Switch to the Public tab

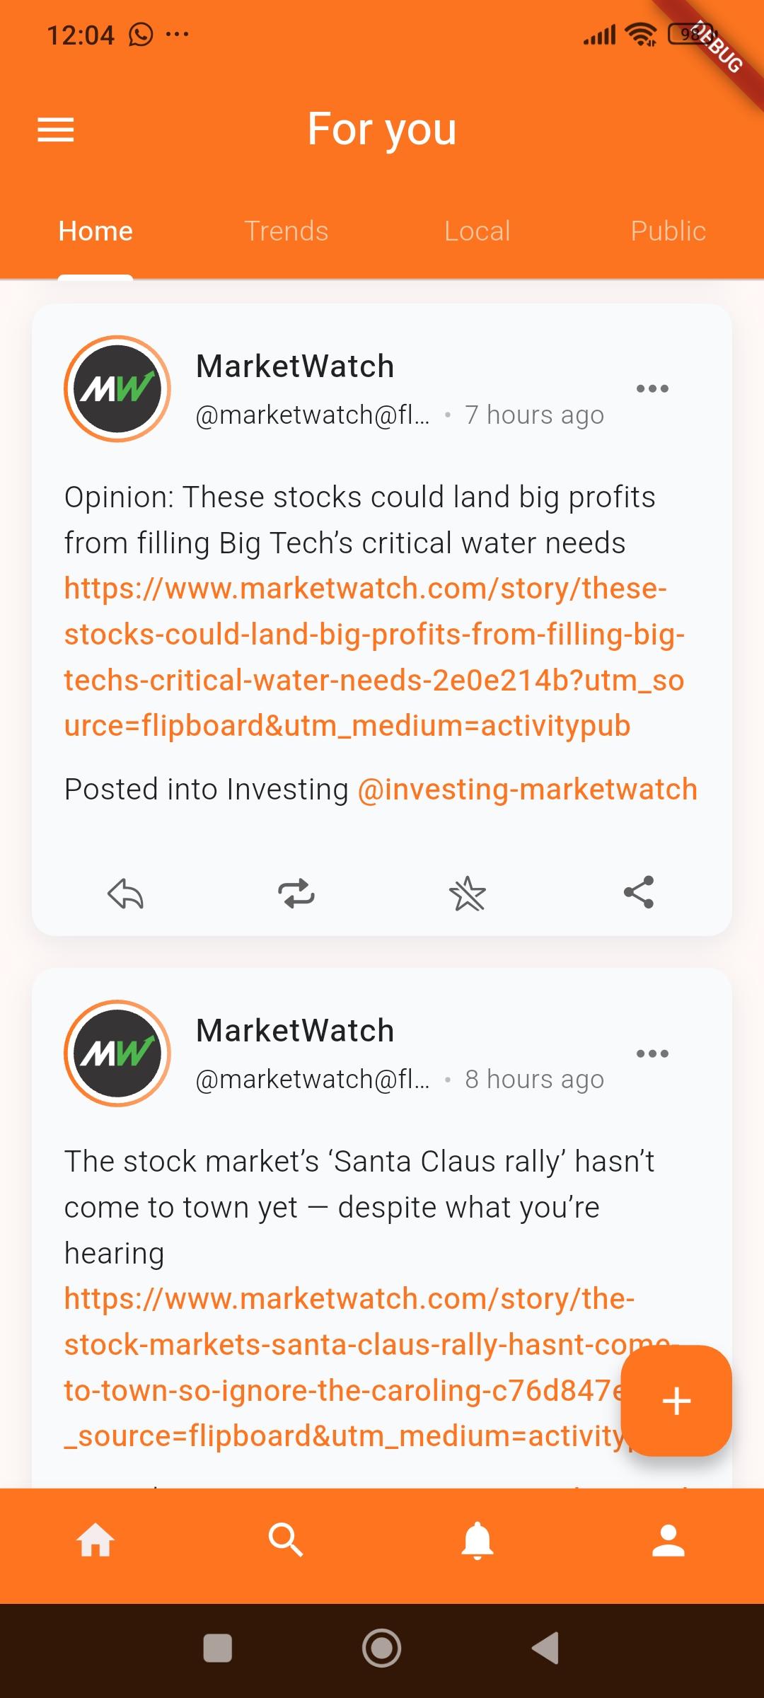[668, 231]
